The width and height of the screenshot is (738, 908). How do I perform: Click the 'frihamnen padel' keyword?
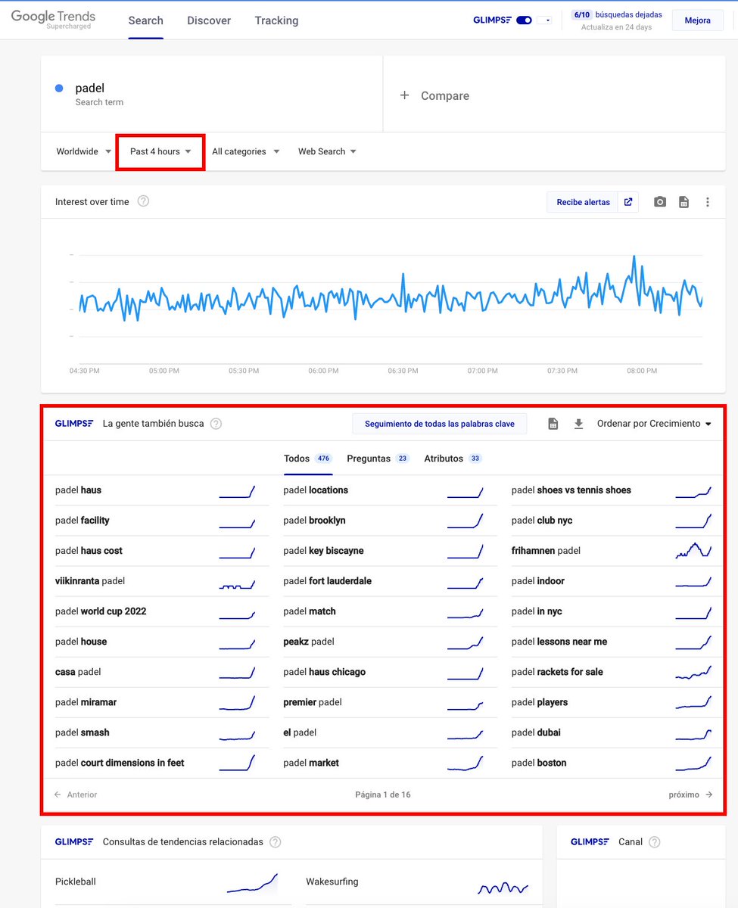tap(546, 551)
